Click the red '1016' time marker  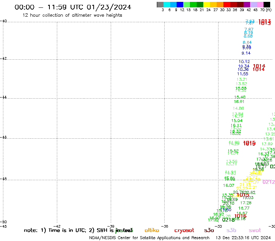tap(240, 216)
